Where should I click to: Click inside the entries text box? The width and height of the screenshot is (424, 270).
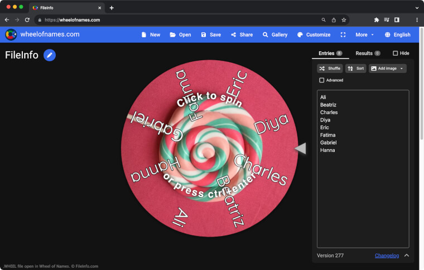[363, 195]
